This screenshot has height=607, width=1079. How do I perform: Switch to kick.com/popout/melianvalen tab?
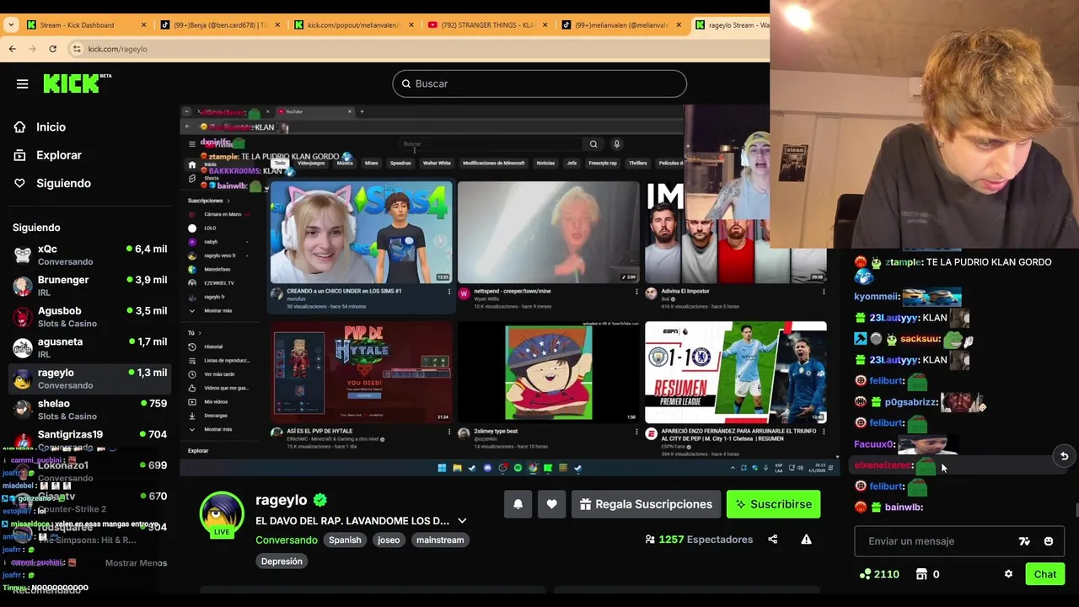[x=354, y=25]
